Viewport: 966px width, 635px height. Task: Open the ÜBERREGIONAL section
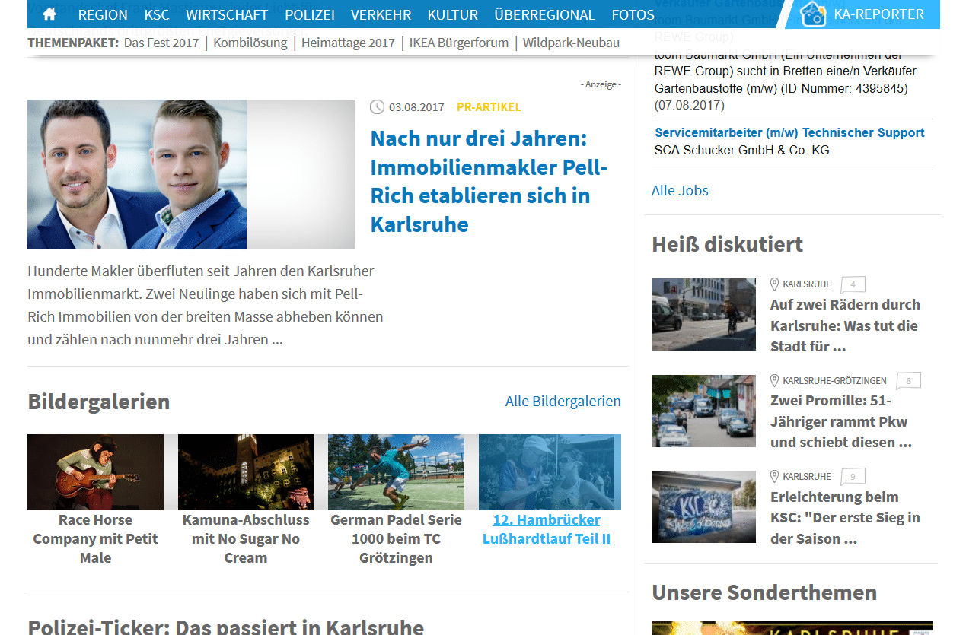click(x=544, y=14)
